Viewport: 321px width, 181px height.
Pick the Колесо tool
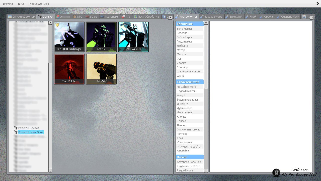coord(190,121)
